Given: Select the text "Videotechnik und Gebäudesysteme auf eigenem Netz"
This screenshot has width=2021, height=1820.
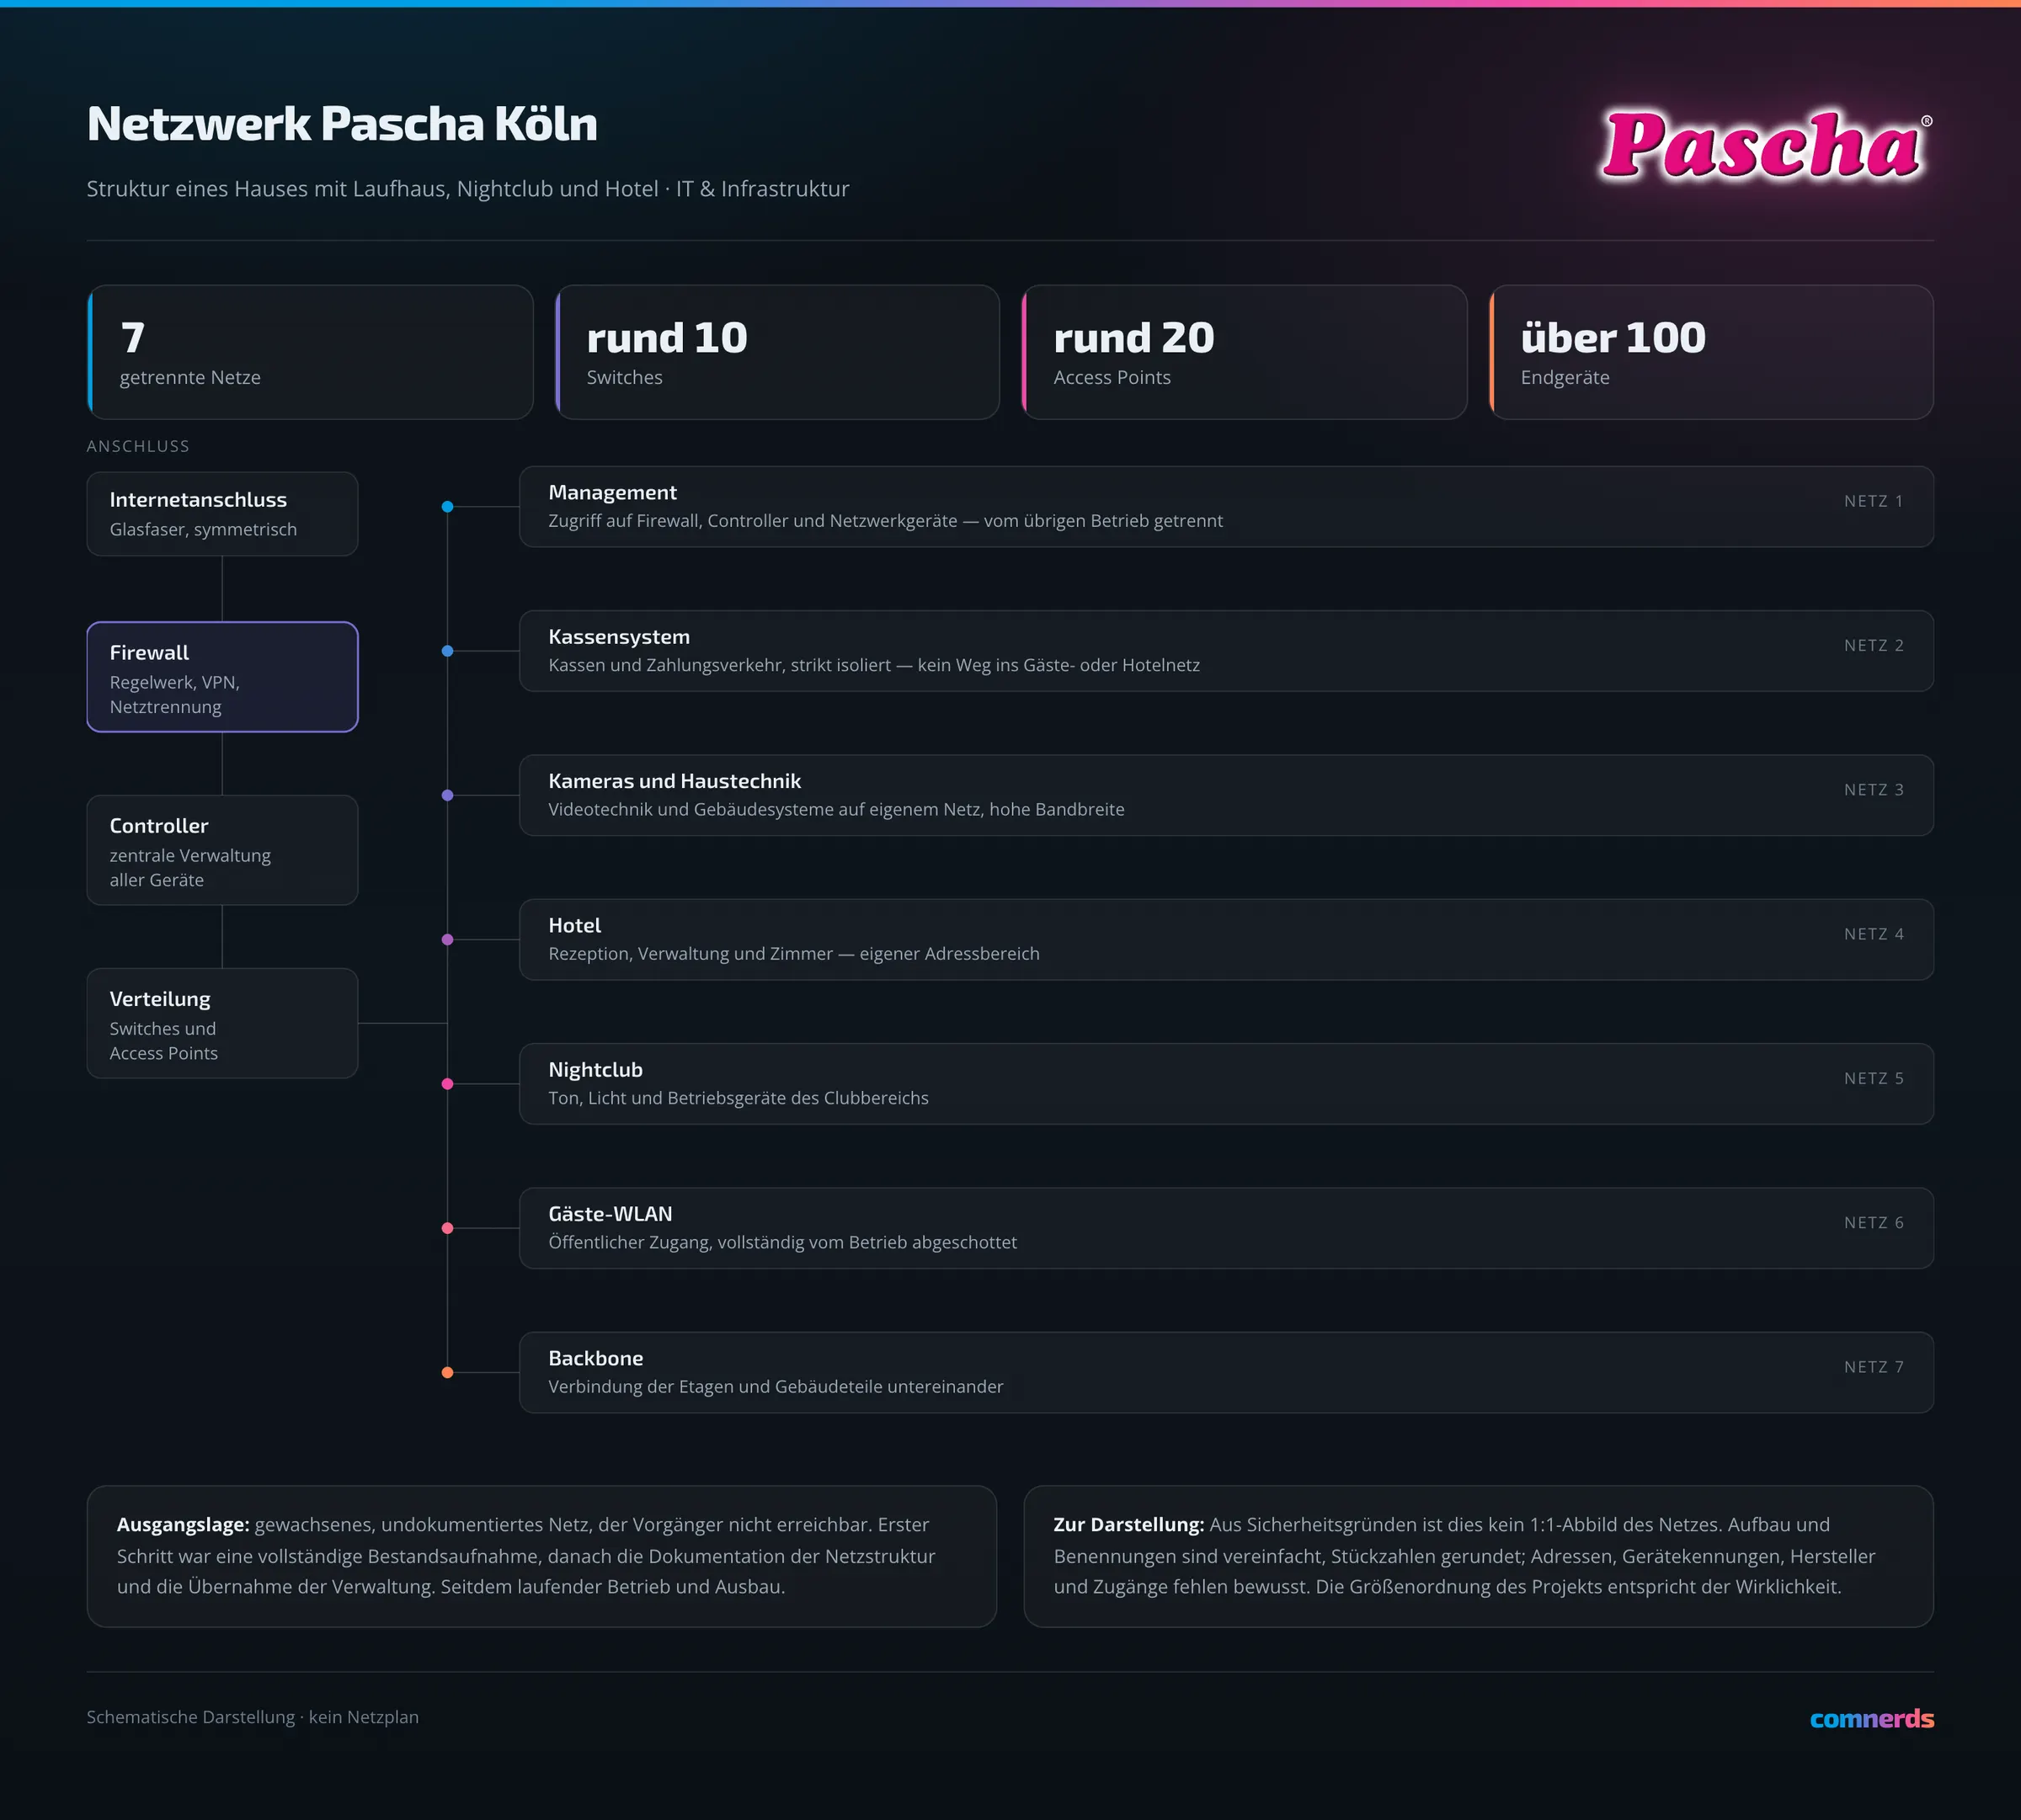Looking at the screenshot, I should (x=765, y=809).
